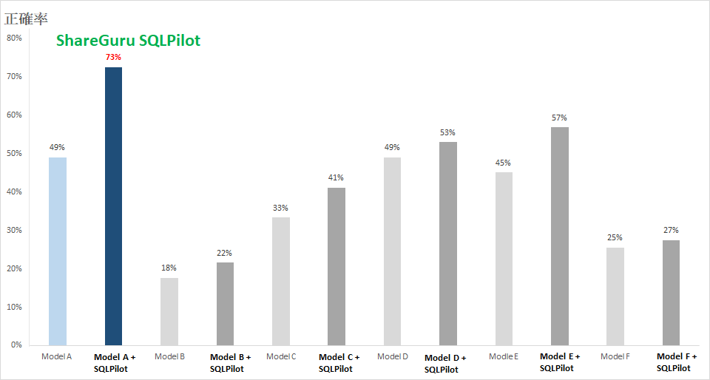
Task: Select the Model C + SQLPilot bar
Action: 337,266
